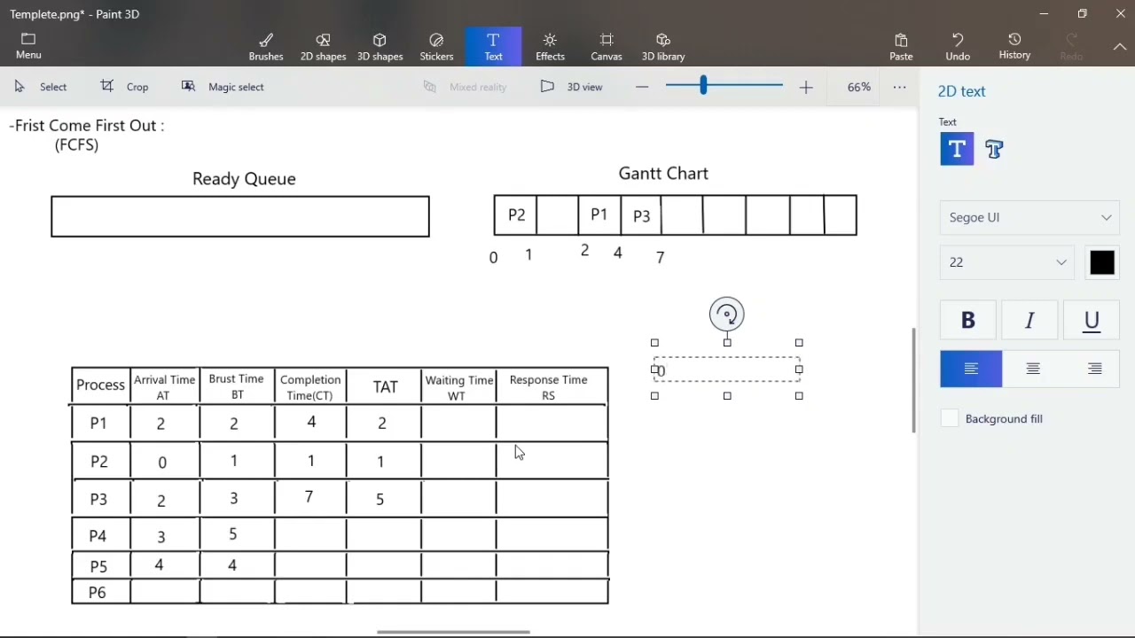Set text alignment to center
This screenshot has height=638, width=1135.
tap(1033, 369)
